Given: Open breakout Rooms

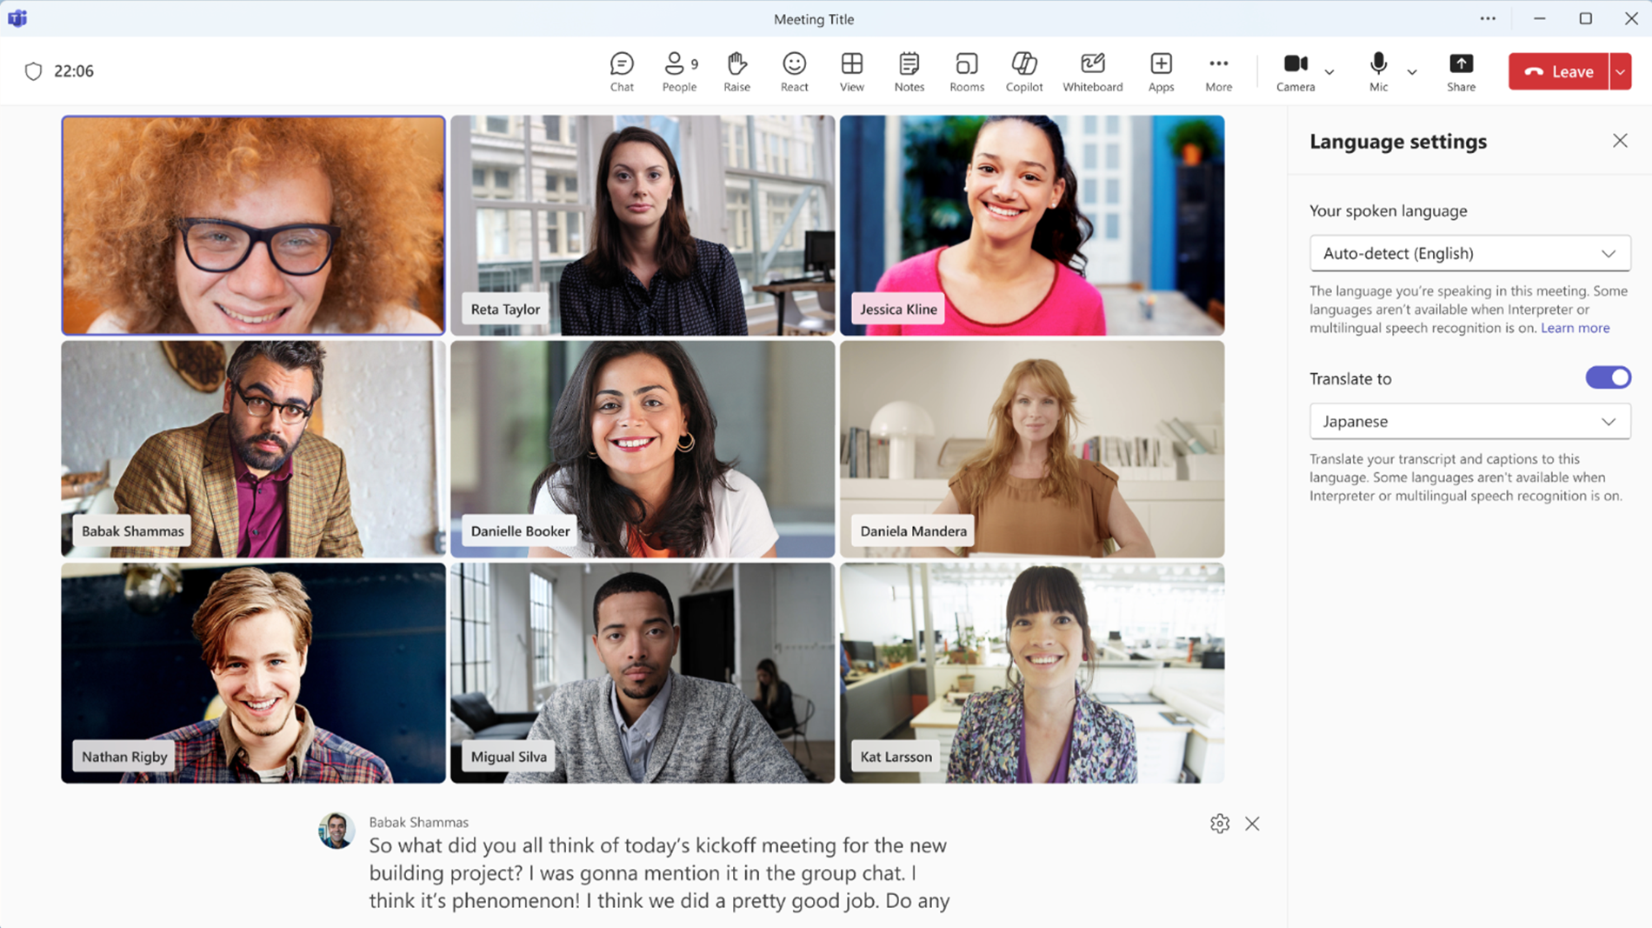Looking at the screenshot, I should coord(966,71).
